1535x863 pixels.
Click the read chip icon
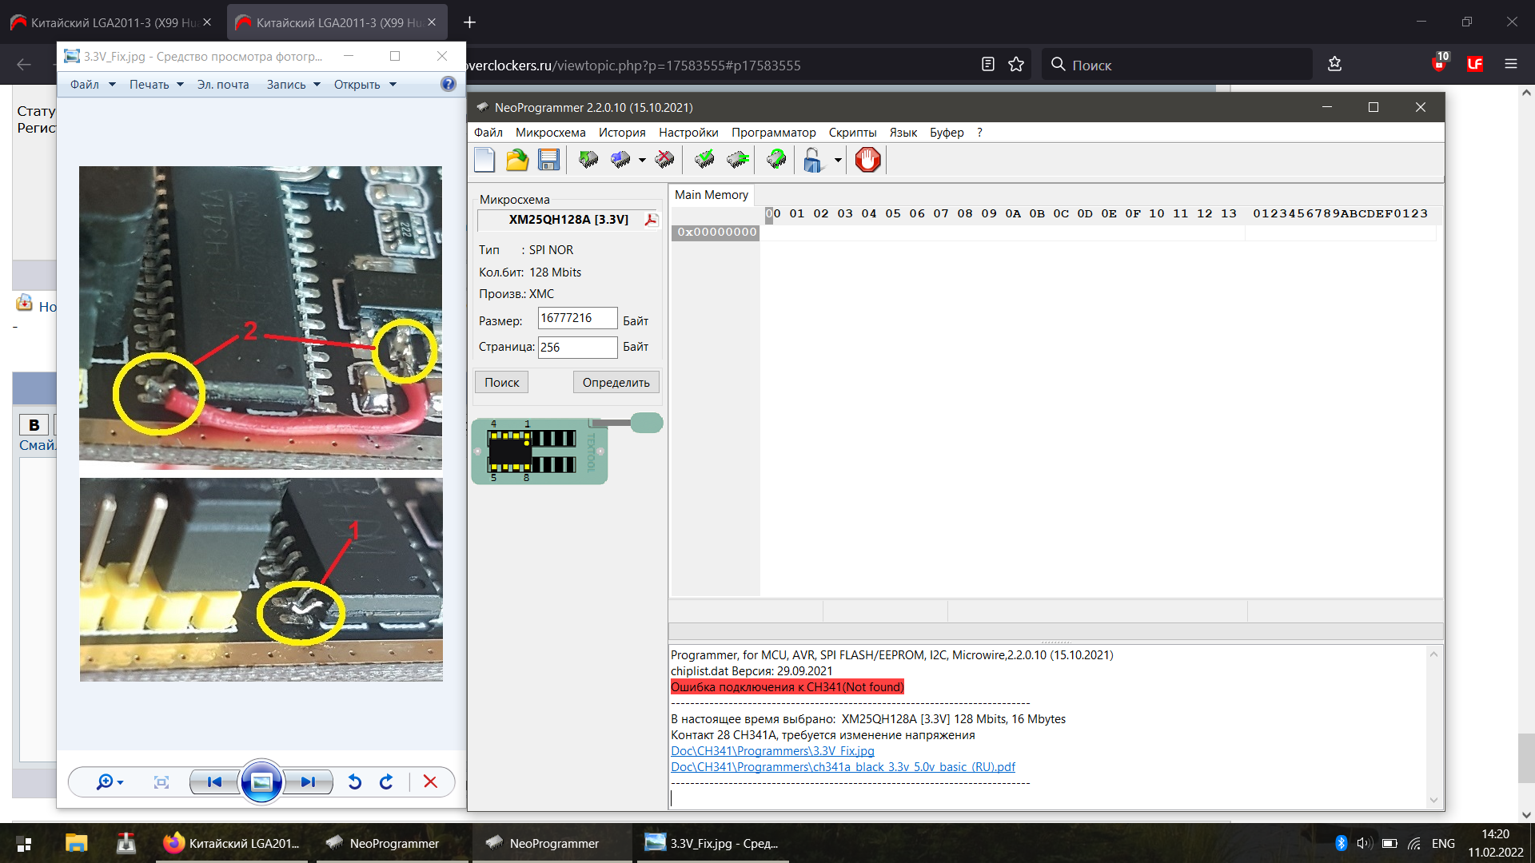point(588,160)
